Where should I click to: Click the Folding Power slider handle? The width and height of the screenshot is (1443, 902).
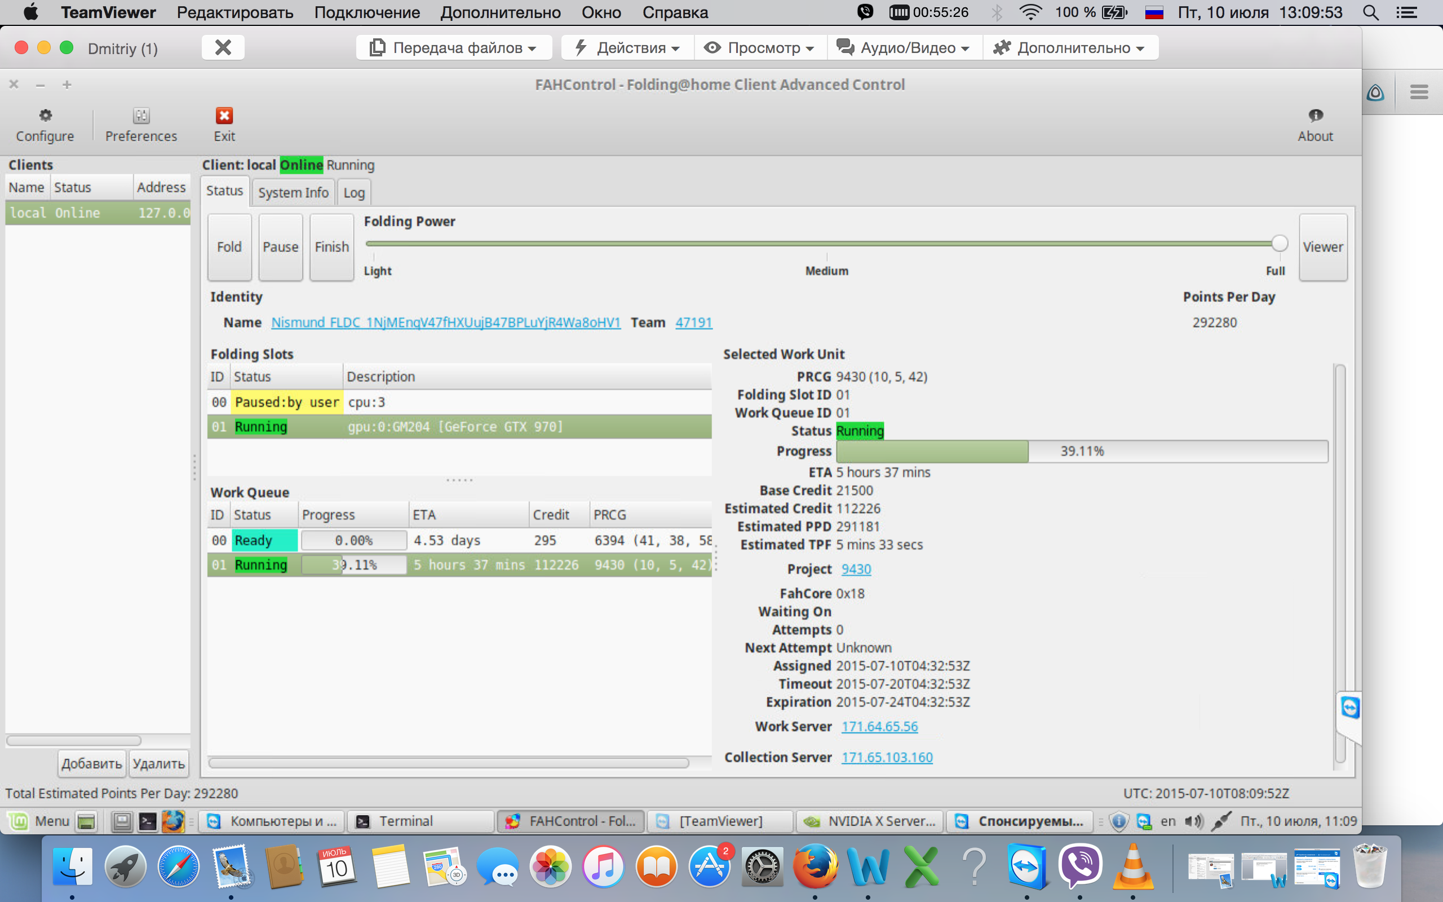tap(1279, 244)
